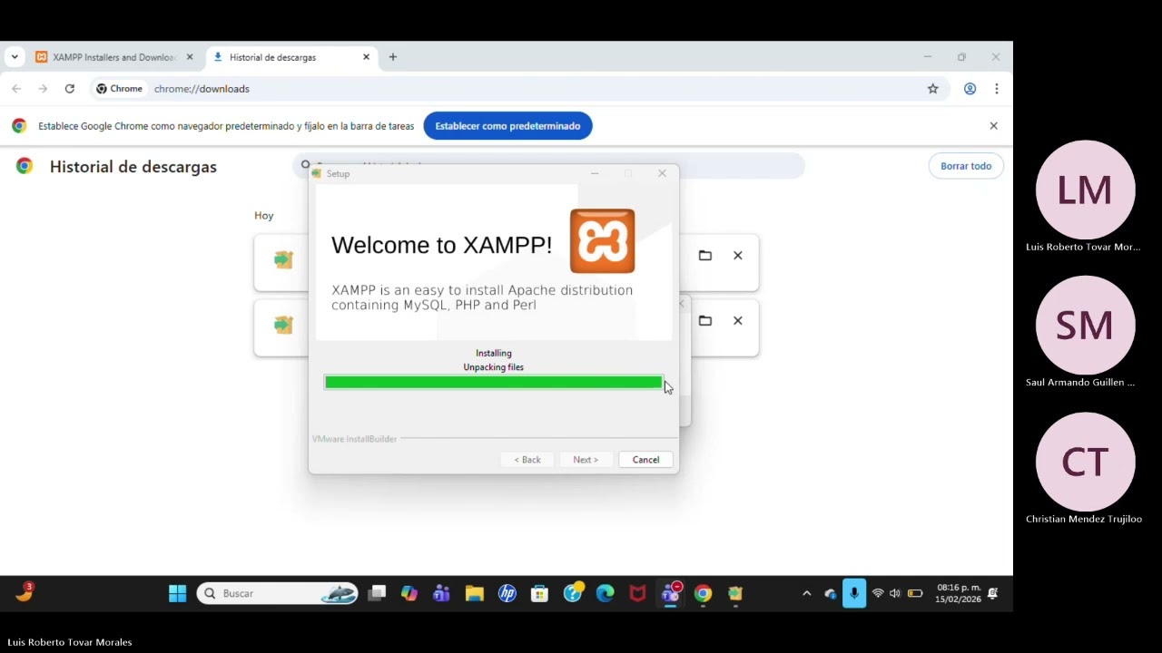Open the battery status icon
Viewport: 1162px width, 653px height.
[x=915, y=593]
